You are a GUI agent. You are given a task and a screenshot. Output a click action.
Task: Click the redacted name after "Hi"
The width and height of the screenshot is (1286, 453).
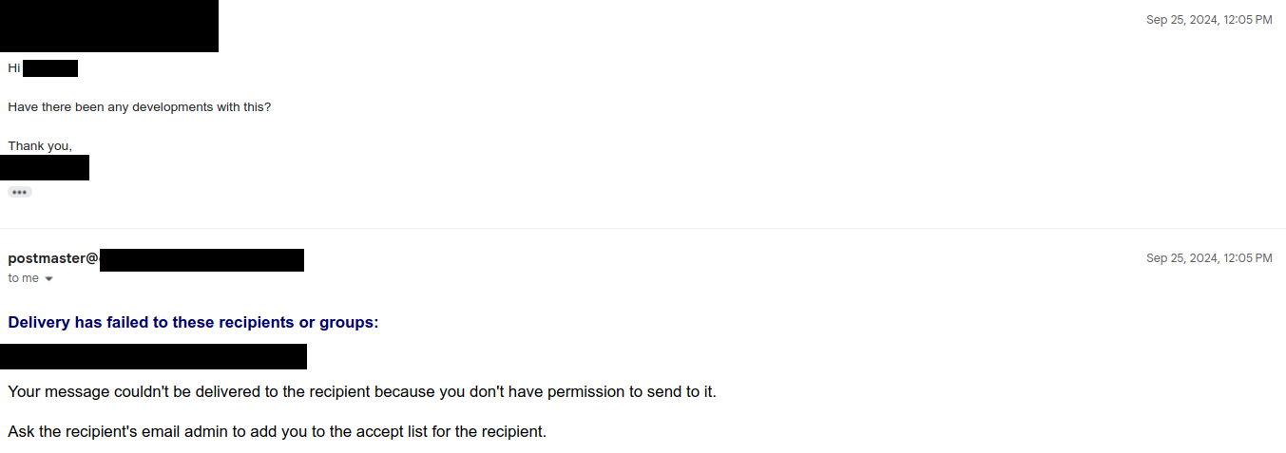coord(50,68)
